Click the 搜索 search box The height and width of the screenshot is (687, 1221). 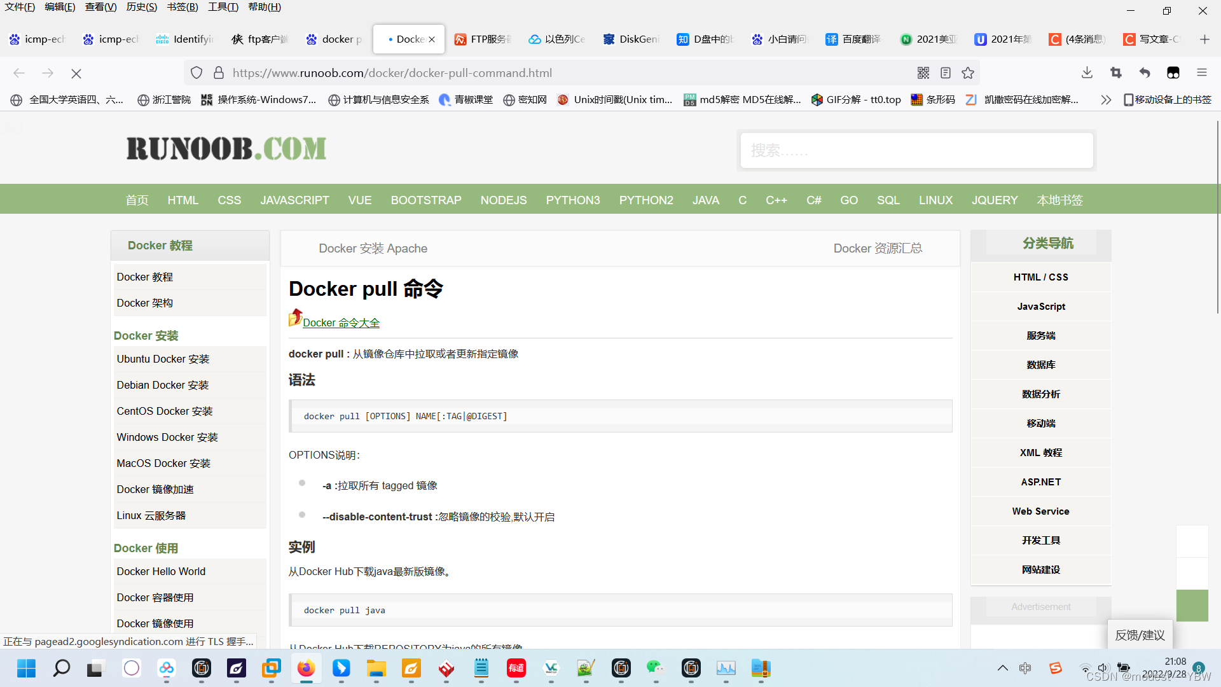pos(916,150)
